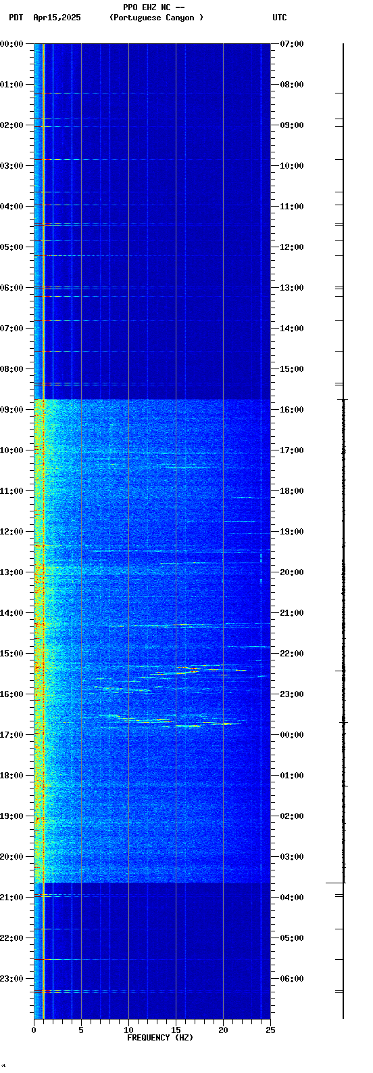
Task: Click the seismogram amplitude trace beside the spectrogram
Action: pyautogui.click(x=343, y=531)
